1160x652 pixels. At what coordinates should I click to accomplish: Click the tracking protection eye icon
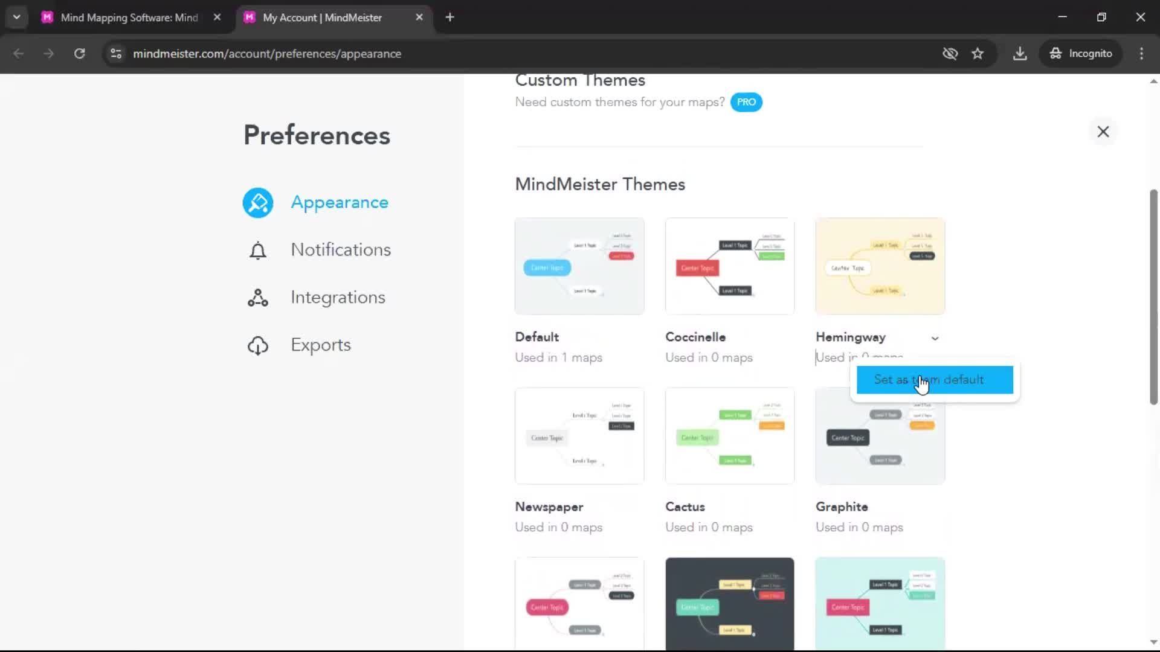(x=950, y=54)
